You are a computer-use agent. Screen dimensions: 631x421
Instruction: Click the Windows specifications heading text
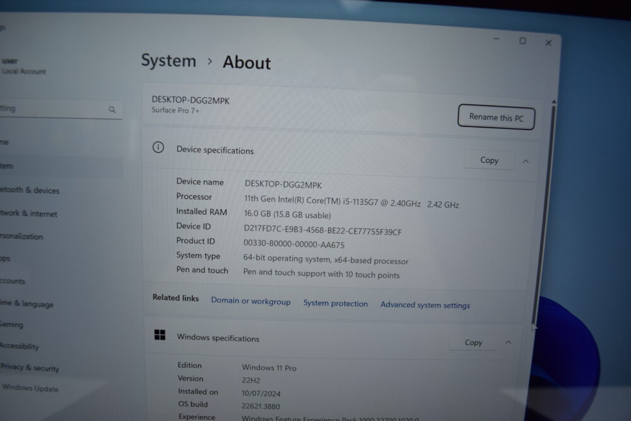(x=218, y=338)
